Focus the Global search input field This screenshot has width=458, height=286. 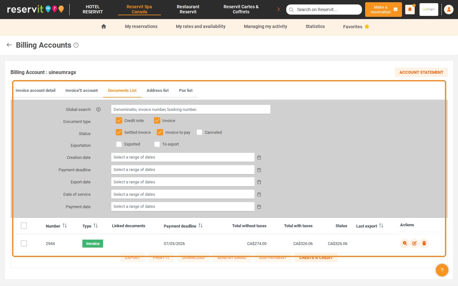[x=191, y=109]
